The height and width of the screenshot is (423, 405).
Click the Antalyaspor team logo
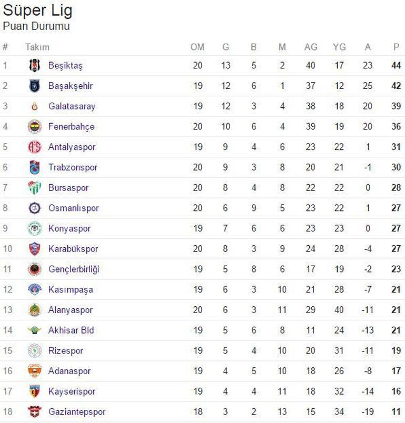coord(34,147)
